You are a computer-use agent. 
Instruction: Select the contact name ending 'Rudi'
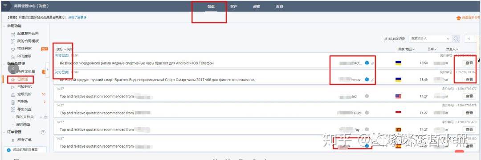pyautogui.click(x=349, y=113)
